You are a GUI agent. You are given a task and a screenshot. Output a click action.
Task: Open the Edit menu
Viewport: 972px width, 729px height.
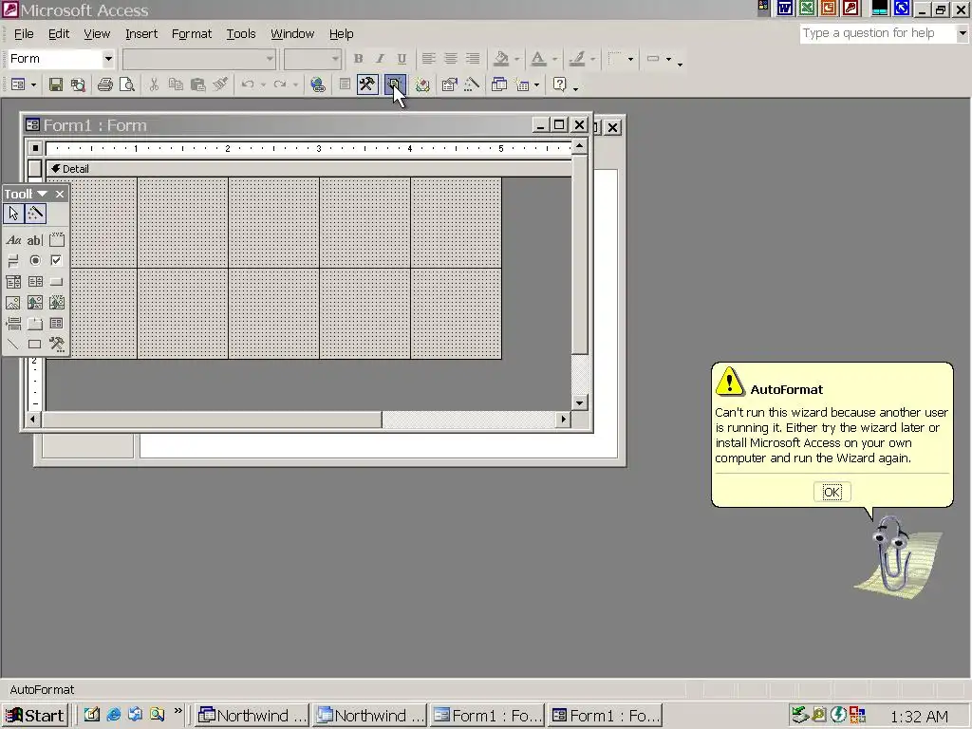click(x=59, y=34)
